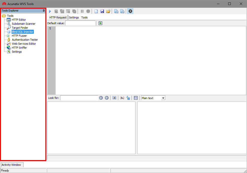Image resolution: width=247 pixels, height=173 pixels.
Task: Select Blind SQL Injector in tree
Action: coord(23,32)
